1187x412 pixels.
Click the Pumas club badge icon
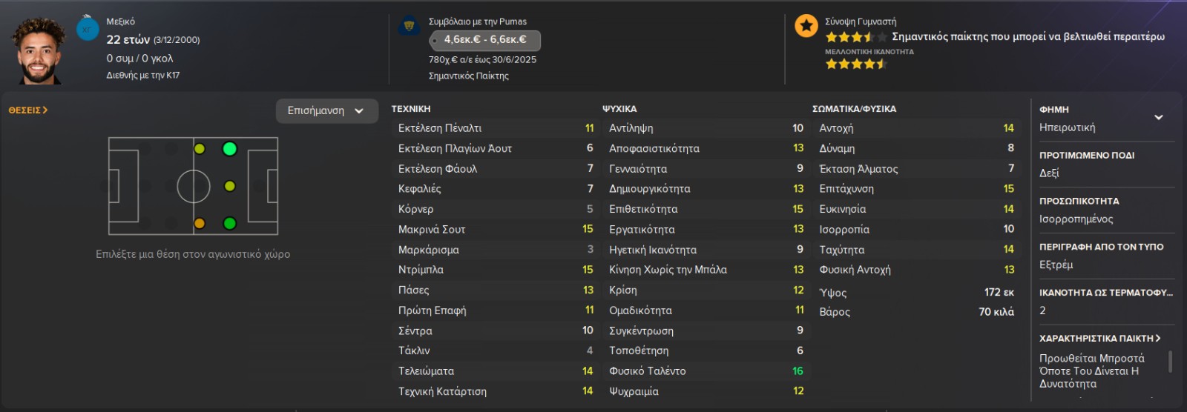click(409, 26)
